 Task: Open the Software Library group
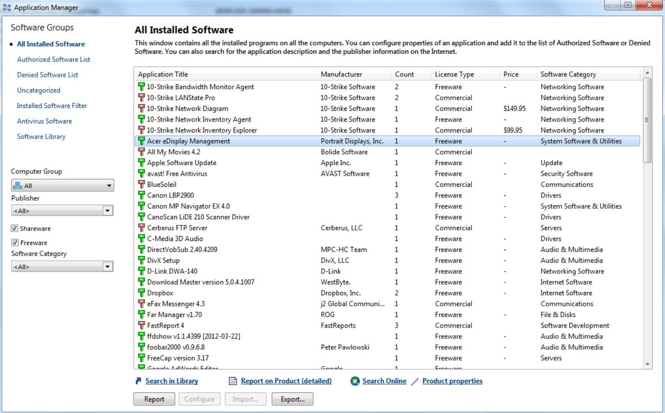[41, 136]
